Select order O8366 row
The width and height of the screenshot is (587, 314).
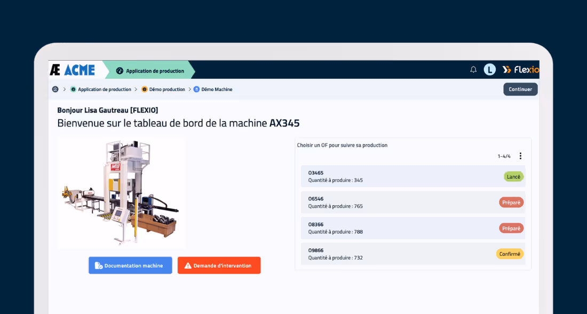point(413,228)
